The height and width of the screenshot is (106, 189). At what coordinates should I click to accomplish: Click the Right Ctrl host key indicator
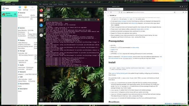click(x=183, y=104)
